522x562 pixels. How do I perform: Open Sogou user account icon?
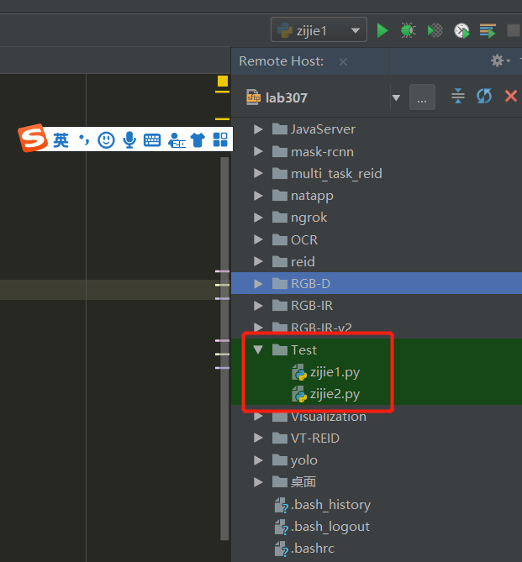[177, 140]
